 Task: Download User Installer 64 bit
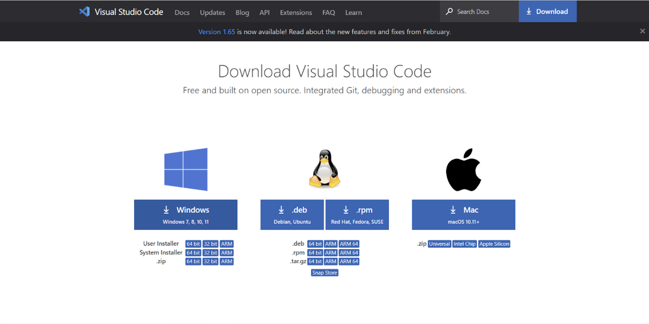point(193,244)
